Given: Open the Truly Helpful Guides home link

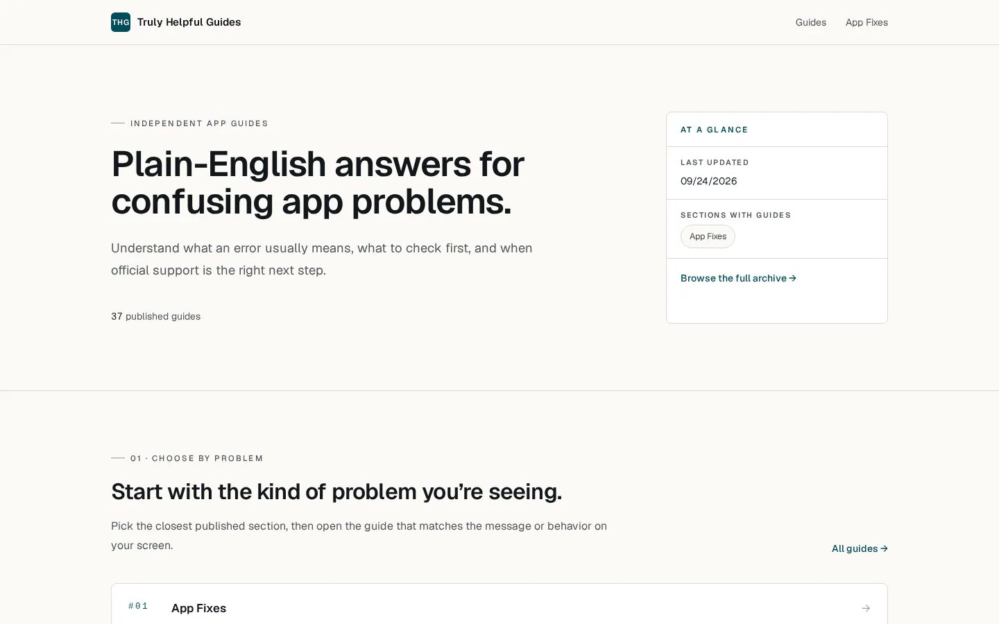Looking at the screenshot, I should [x=176, y=22].
